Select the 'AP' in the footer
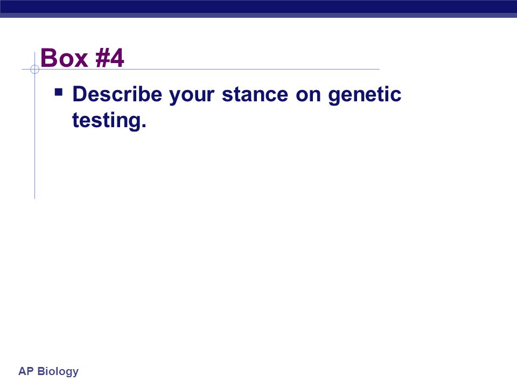The image size is (517, 388). 26,371
